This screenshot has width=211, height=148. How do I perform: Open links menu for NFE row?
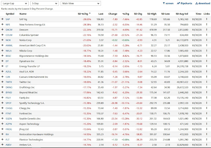[x=207, y=24]
